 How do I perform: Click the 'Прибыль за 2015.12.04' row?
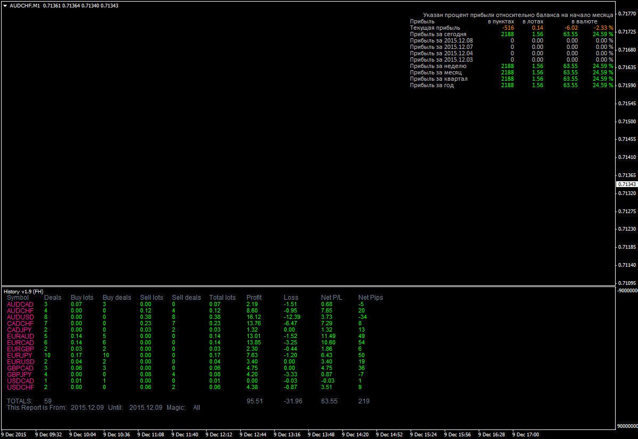pos(511,53)
